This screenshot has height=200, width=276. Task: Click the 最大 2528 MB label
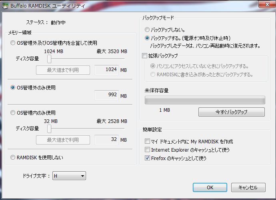[x=112, y=121]
